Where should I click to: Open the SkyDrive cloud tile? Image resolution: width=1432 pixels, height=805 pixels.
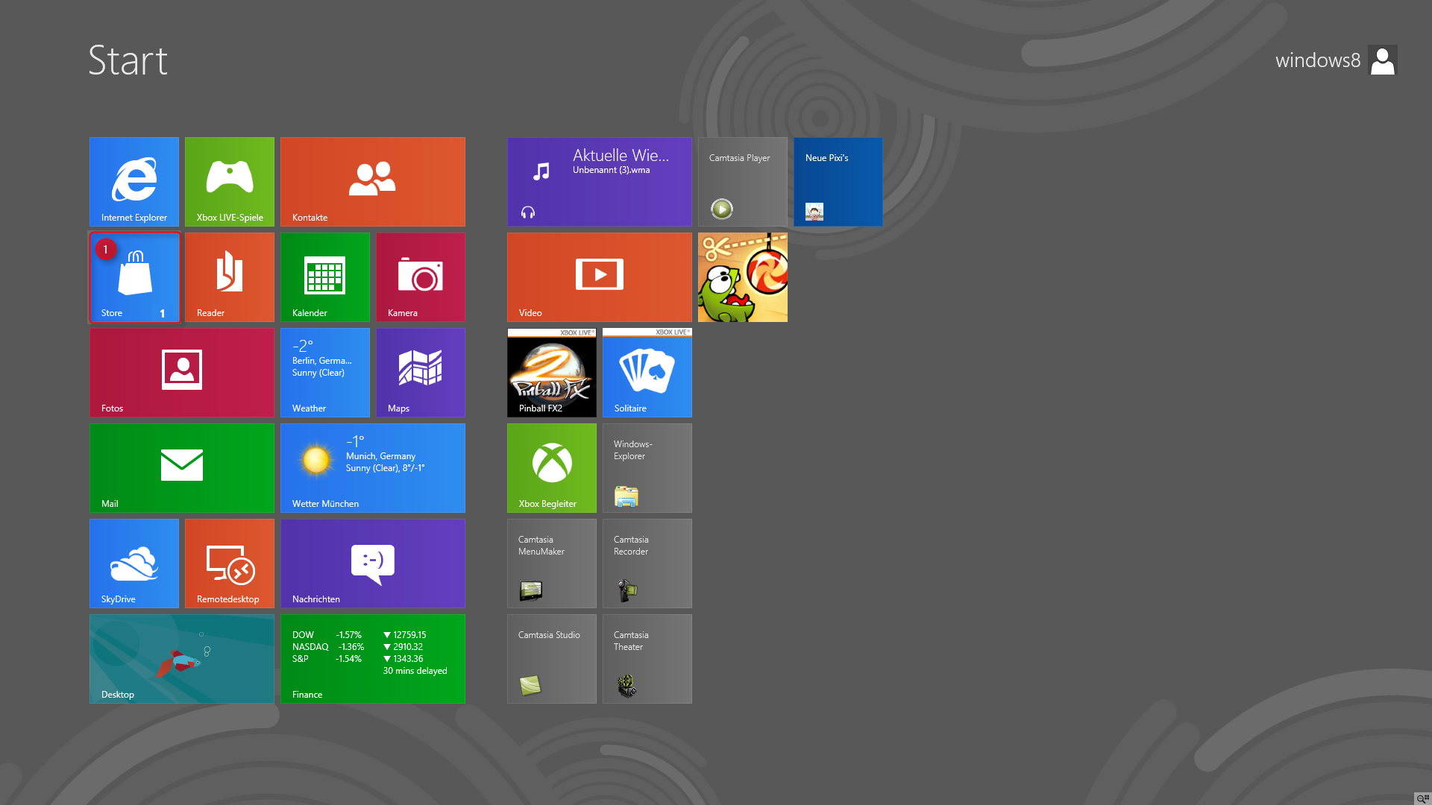[134, 563]
